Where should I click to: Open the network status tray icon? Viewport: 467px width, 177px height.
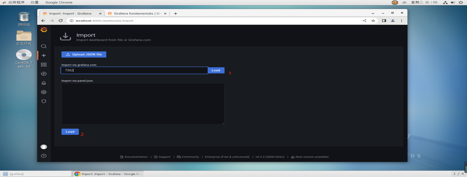[x=445, y=3]
